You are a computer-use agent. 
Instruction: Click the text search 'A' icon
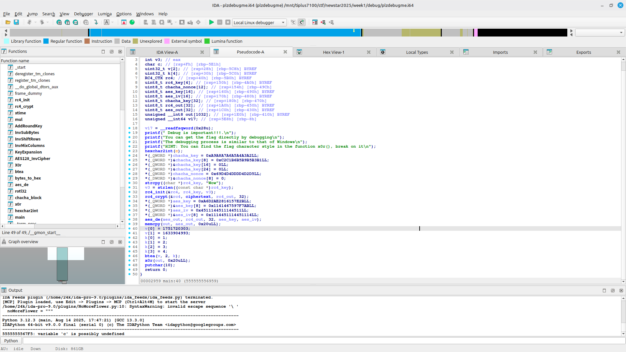[107, 22]
